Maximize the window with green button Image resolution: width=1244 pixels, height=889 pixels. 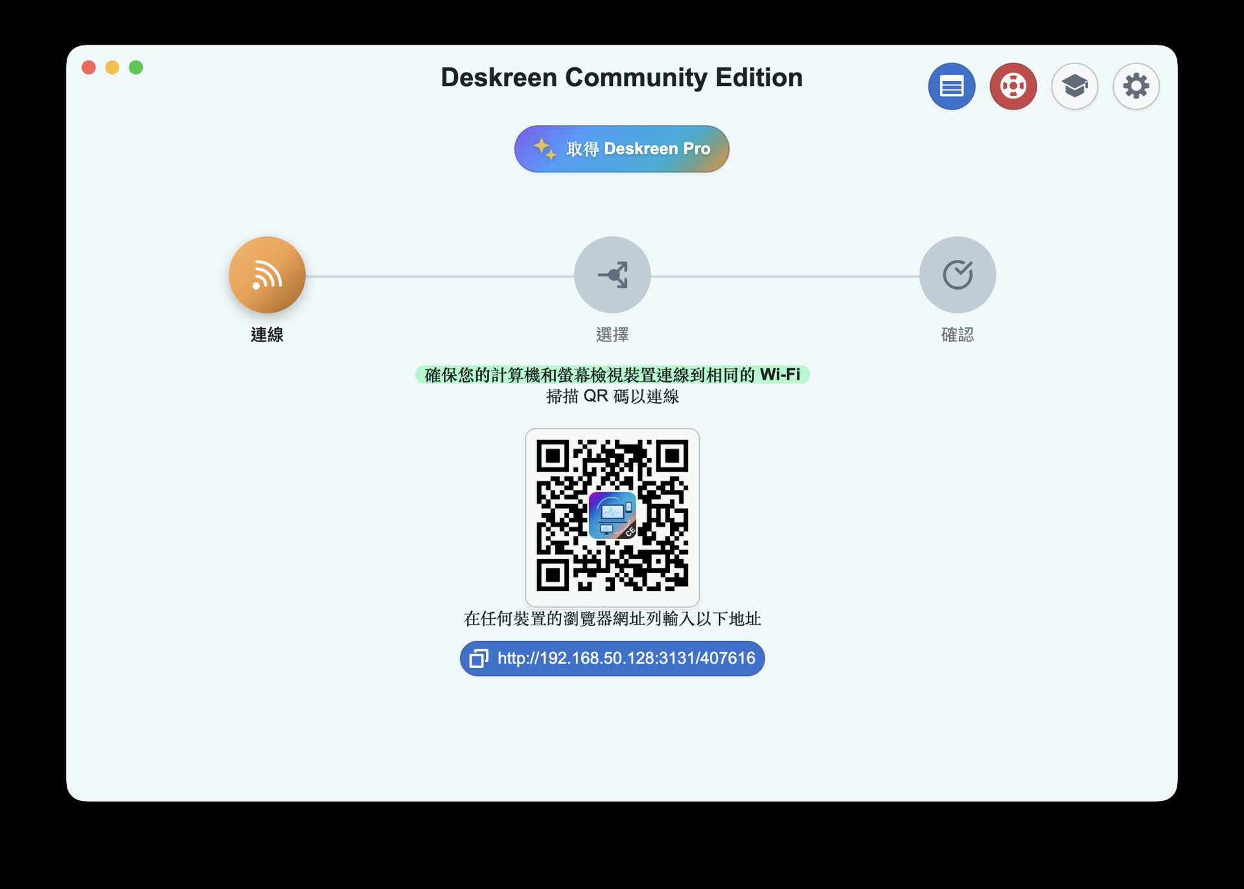pos(136,67)
